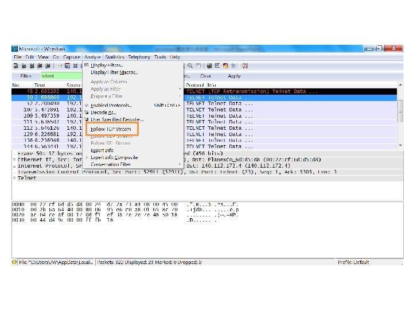413x310 pixels.
Task: Open display filters checkbox-style toolbar icon
Action: (217, 66)
